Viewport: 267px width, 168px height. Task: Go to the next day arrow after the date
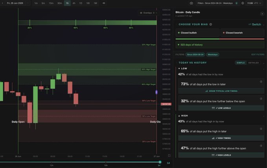(28, 3)
